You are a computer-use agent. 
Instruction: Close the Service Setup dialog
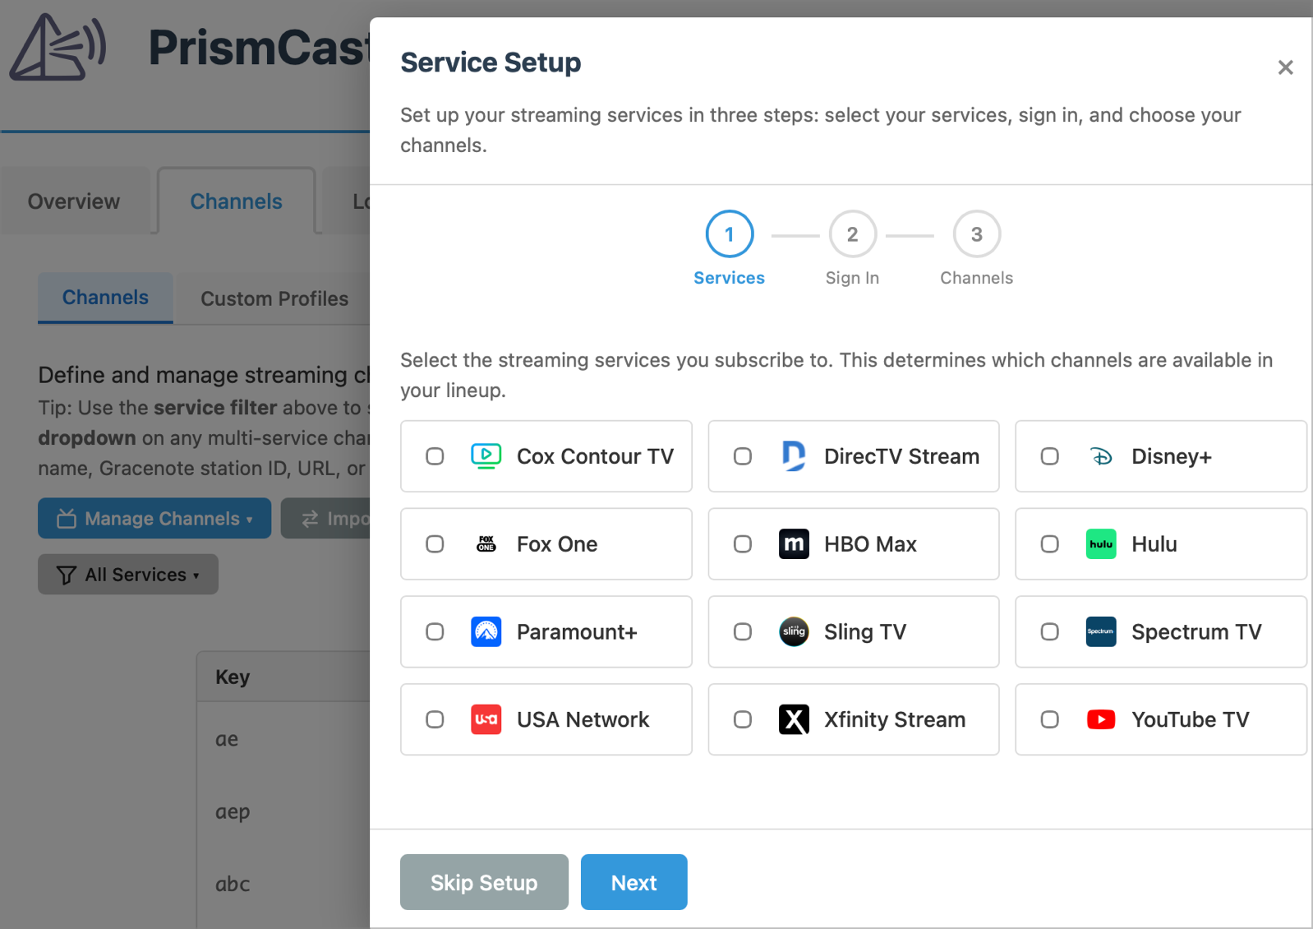pyautogui.click(x=1285, y=67)
